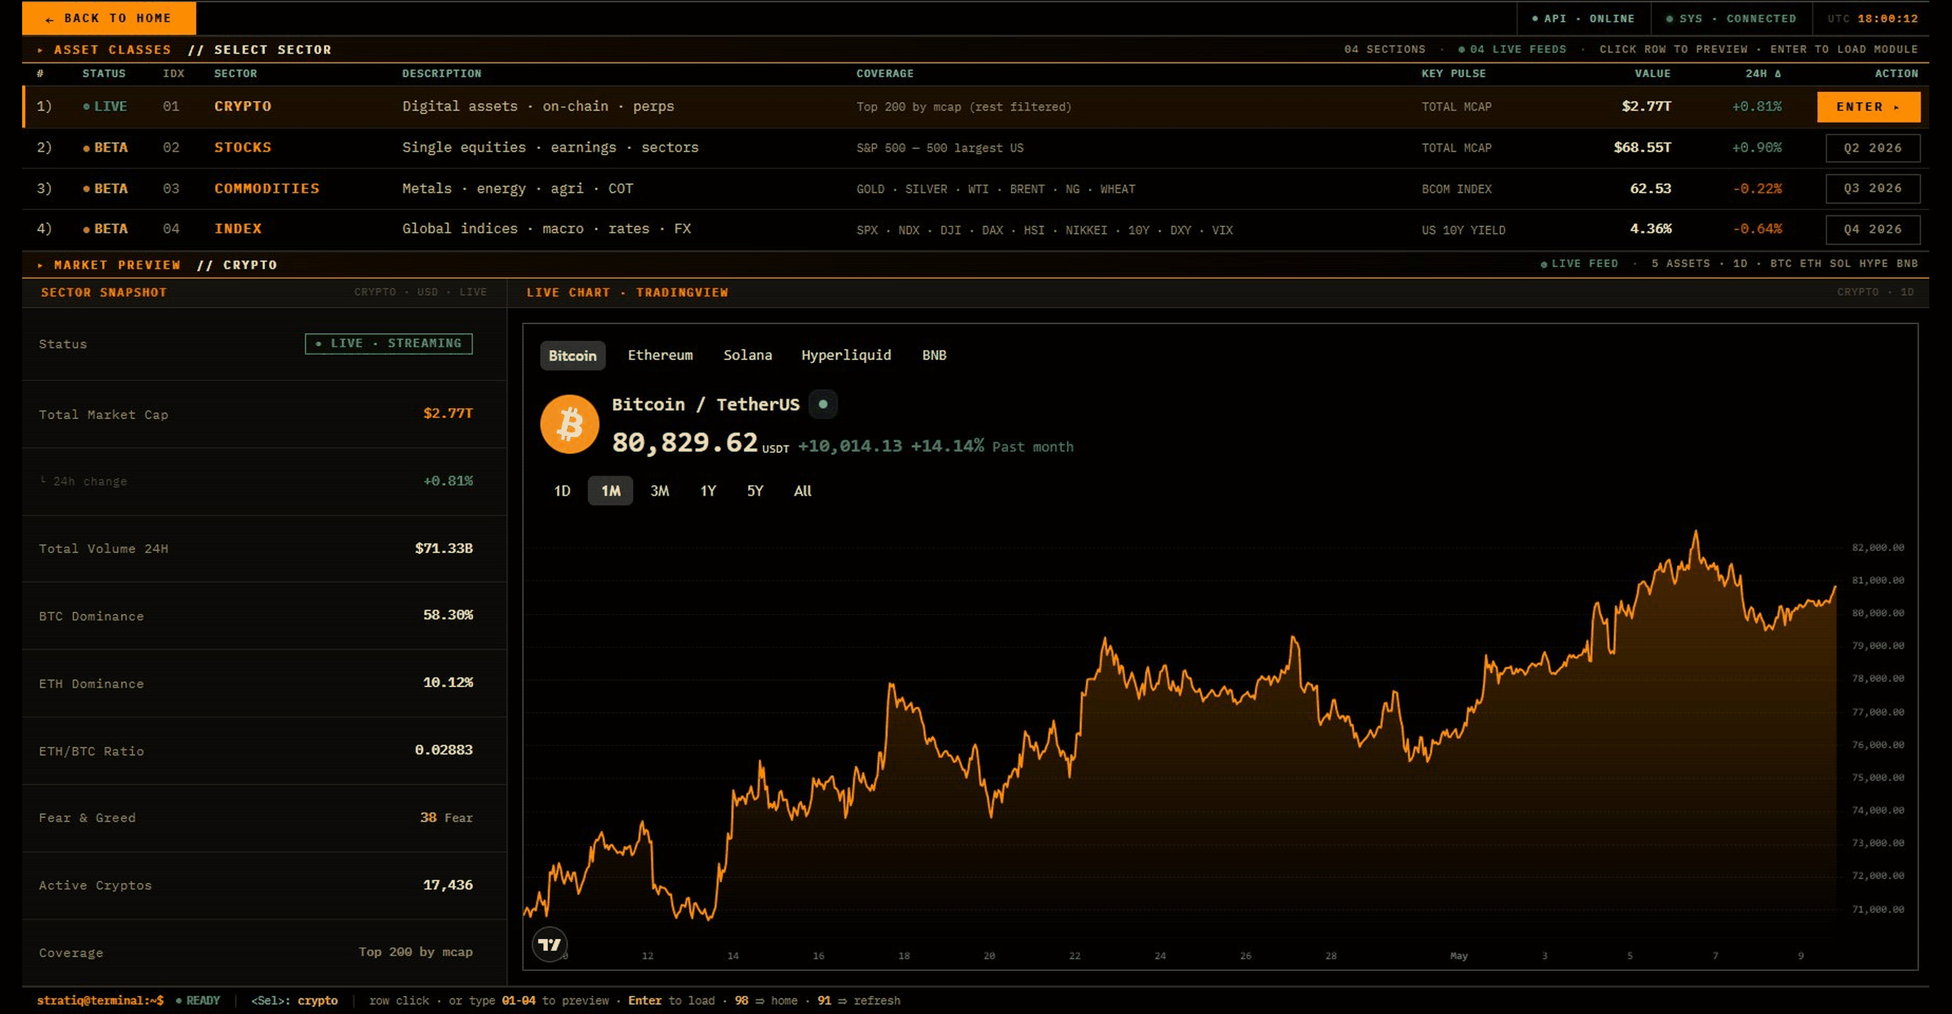Click the LIVE FEED indicator in Market Preview
The height and width of the screenshot is (1014, 1952).
click(1579, 264)
